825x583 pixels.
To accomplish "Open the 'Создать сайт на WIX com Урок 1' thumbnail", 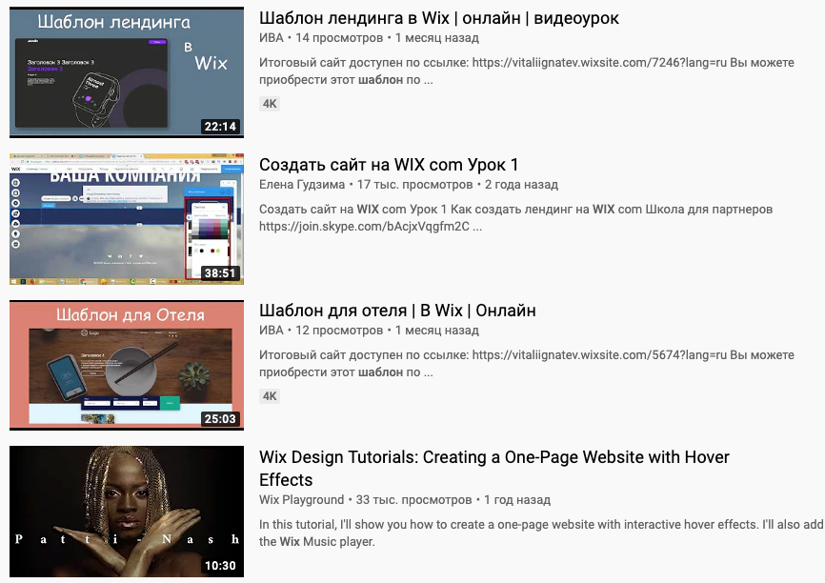I will click(x=127, y=219).
